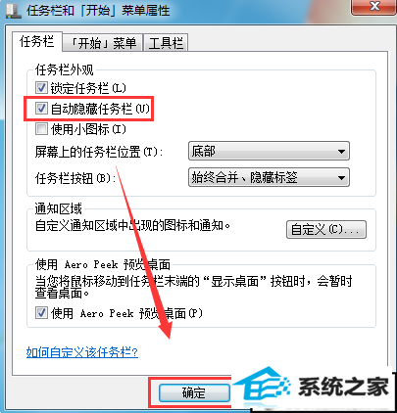The image size is (397, 413).
Task: Click the 系统之家 house logo icon
Action: click(x=263, y=386)
